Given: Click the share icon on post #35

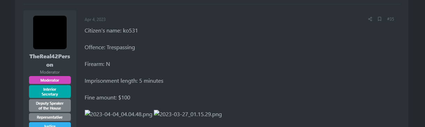Looking at the screenshot, I should tap(370, 19).
